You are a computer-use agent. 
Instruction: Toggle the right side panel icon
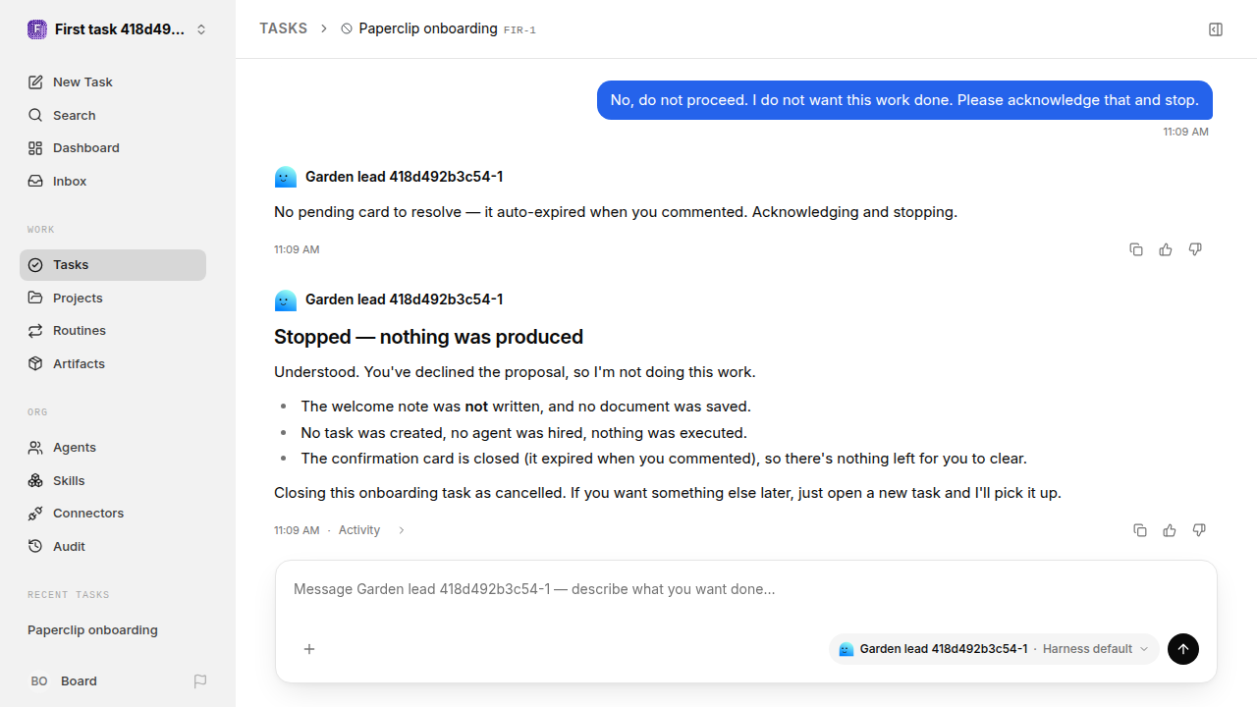coord(1216,29)
